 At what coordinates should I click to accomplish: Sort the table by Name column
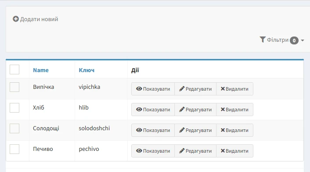pyautogui.click(x=41, y=70)
